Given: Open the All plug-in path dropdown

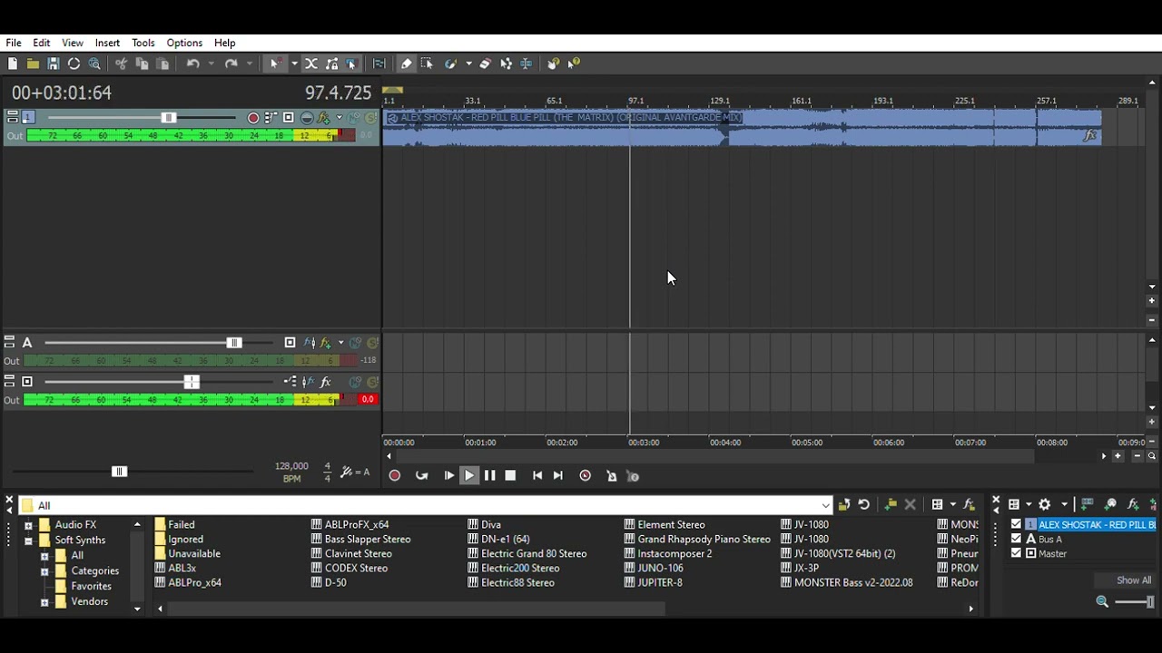Looking at the screenshot, I should 825,505.
